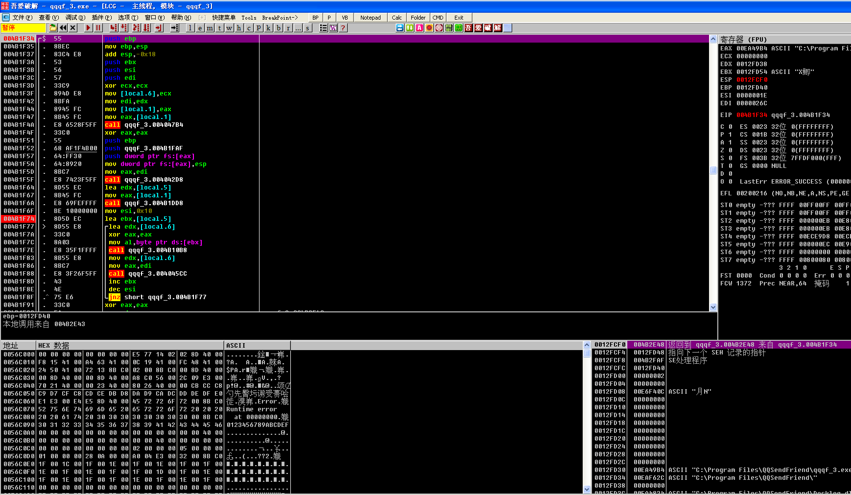Image resolution: width=851 pixels, height=495 pixels.
Task: Click the Folder button
Action: [x=418, y=18]
